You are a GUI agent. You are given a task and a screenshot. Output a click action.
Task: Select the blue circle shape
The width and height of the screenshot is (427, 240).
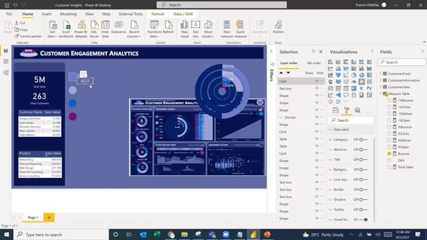point(73,103)
